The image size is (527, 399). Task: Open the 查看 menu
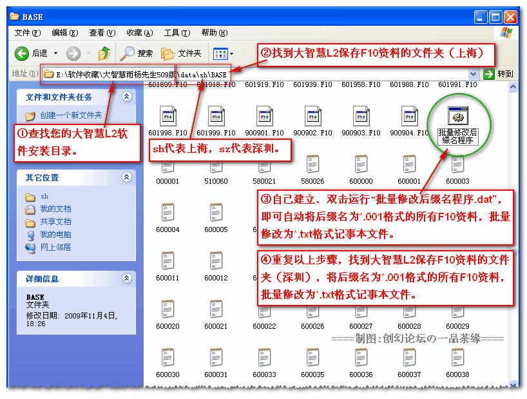[x=102, y=33]
